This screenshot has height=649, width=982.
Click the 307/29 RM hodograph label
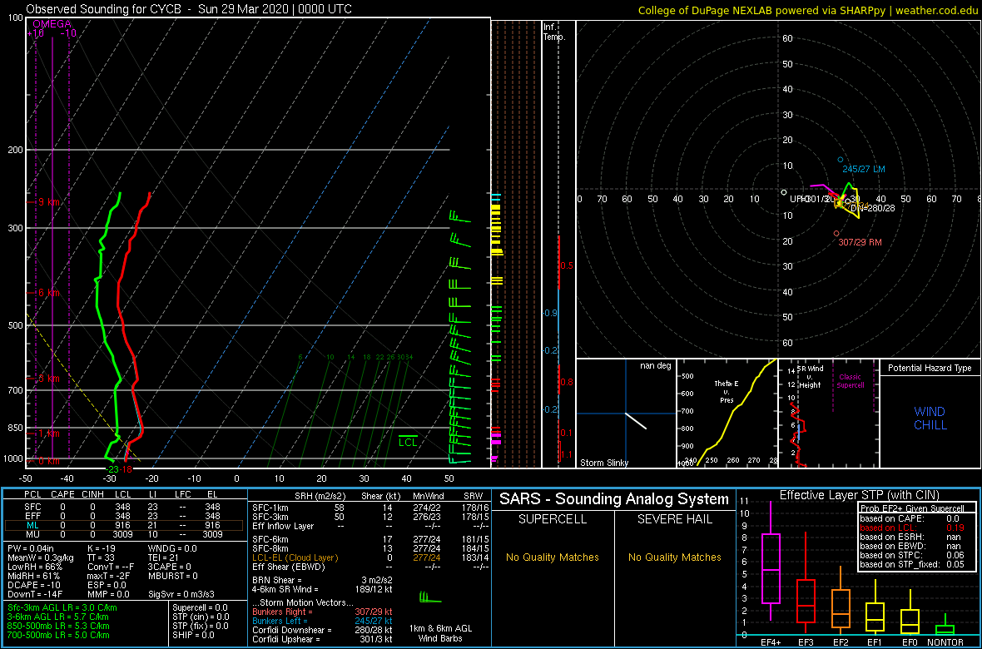coord(860,242)
